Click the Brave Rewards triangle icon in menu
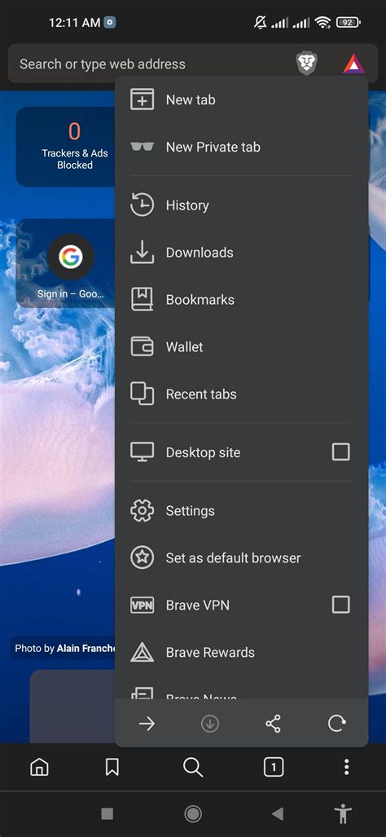The height and width of the screenshot is (837, 386). (143, 652)
